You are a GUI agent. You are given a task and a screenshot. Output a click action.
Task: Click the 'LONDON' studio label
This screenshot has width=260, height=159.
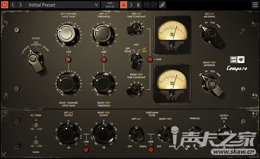click(25, 50)
